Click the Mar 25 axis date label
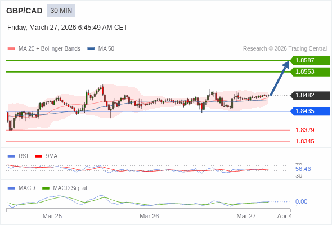The width and height of the screenshot is (332, 225). click(52, 216)
